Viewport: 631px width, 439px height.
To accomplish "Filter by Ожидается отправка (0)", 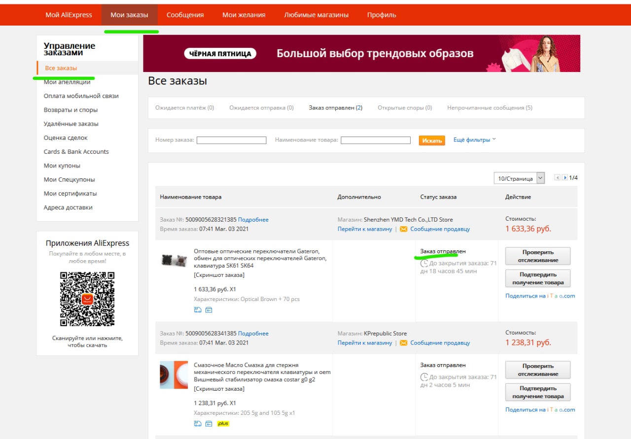I will [x=261, y=108].
